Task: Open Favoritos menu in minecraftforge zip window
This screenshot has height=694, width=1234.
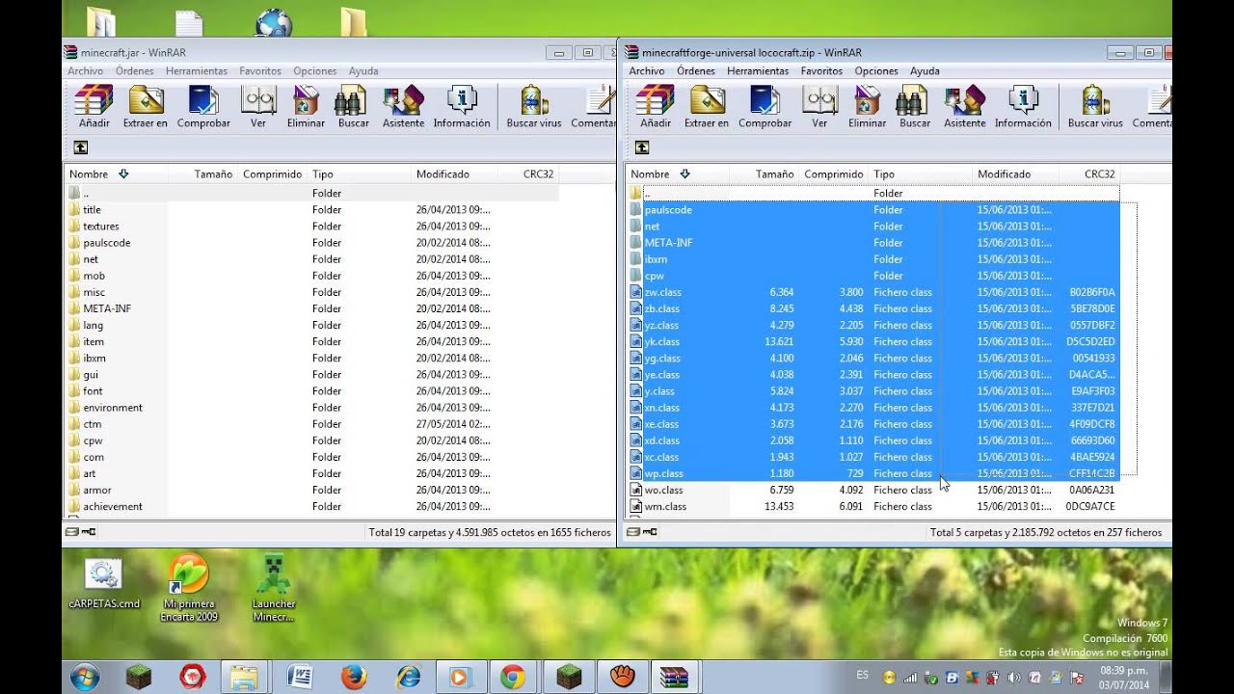Action: (821, 71)
